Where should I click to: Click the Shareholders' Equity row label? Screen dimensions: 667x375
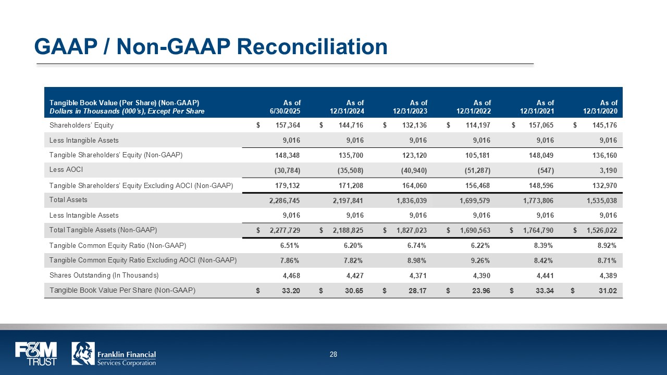coord(81,125)
